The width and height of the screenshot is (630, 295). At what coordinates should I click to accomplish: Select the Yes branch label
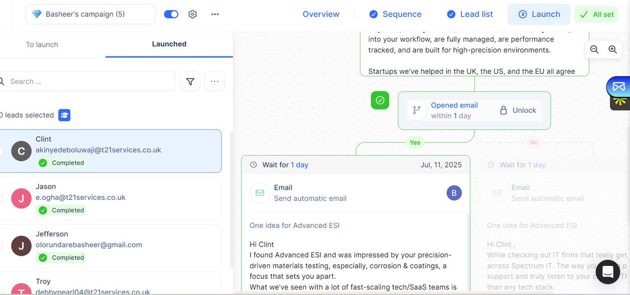(415, 143)
